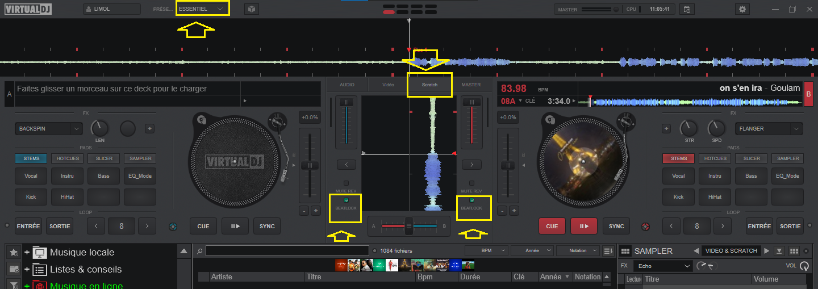Open the ESSENTIEL layout dropdown
818x289 pixels.
[x=202, y=9]
